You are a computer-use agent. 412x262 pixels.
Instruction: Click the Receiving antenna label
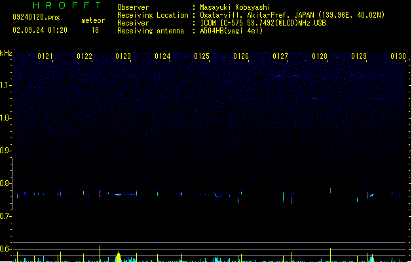151,31
